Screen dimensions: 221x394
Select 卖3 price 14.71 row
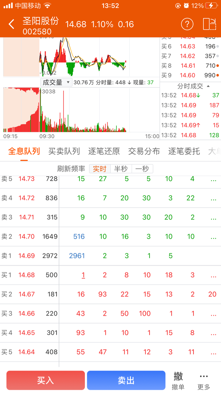tap(26, 217)
